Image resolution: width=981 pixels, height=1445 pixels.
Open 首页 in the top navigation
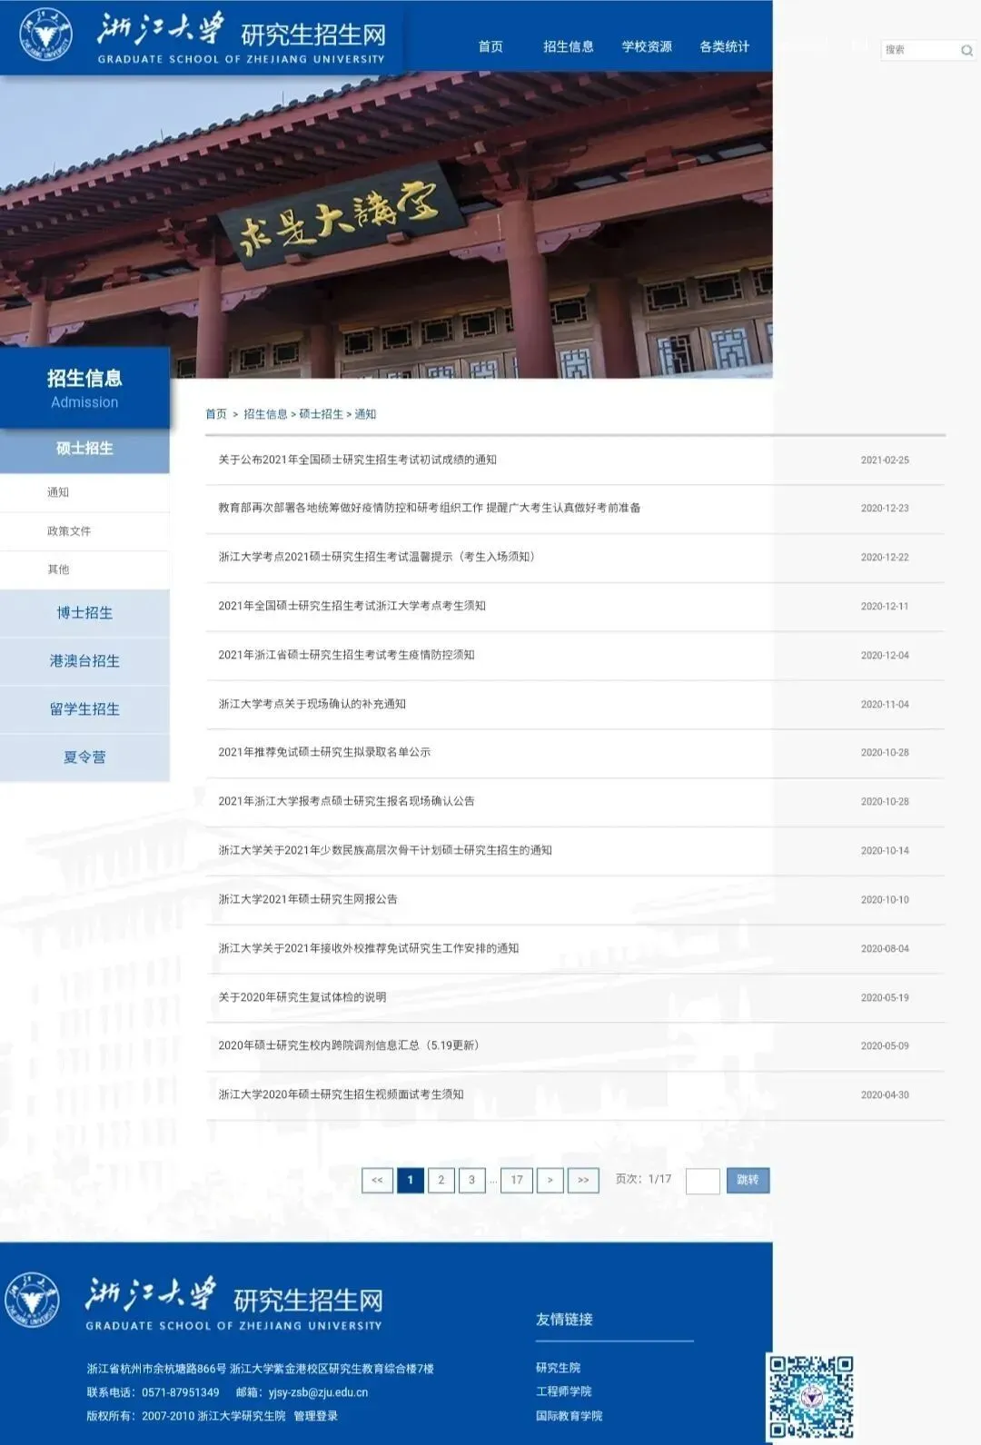490,46
